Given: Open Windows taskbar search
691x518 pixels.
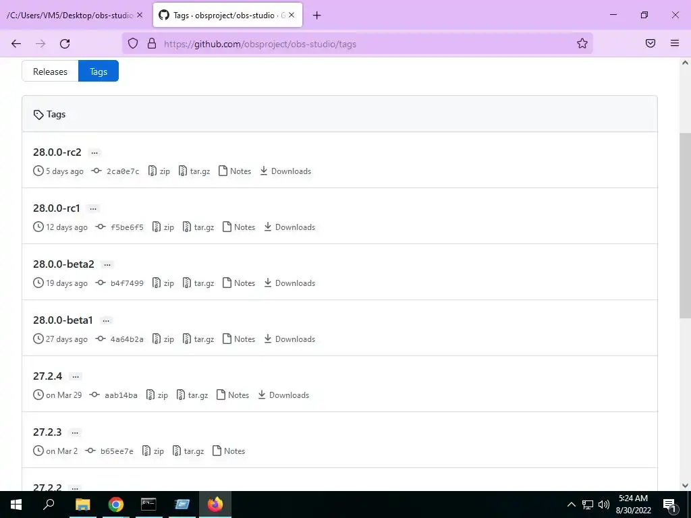Looking at the screenshot, I should (x=49, y=505).
